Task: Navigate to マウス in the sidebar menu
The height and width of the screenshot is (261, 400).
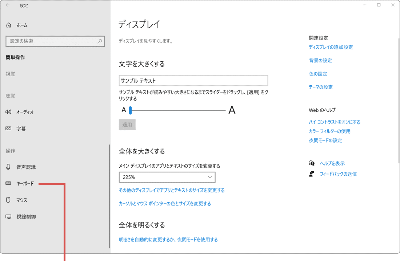Action: coord(21,200)
